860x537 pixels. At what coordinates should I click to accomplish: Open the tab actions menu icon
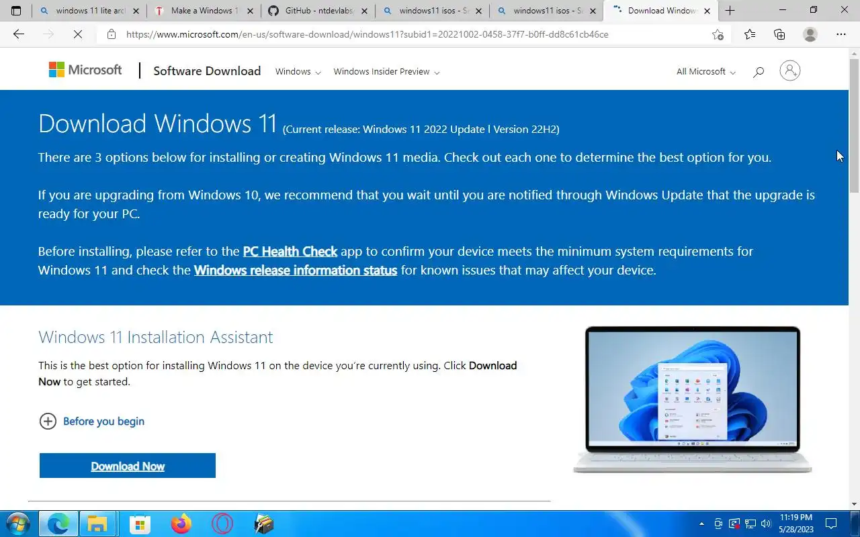coord(16,11)
